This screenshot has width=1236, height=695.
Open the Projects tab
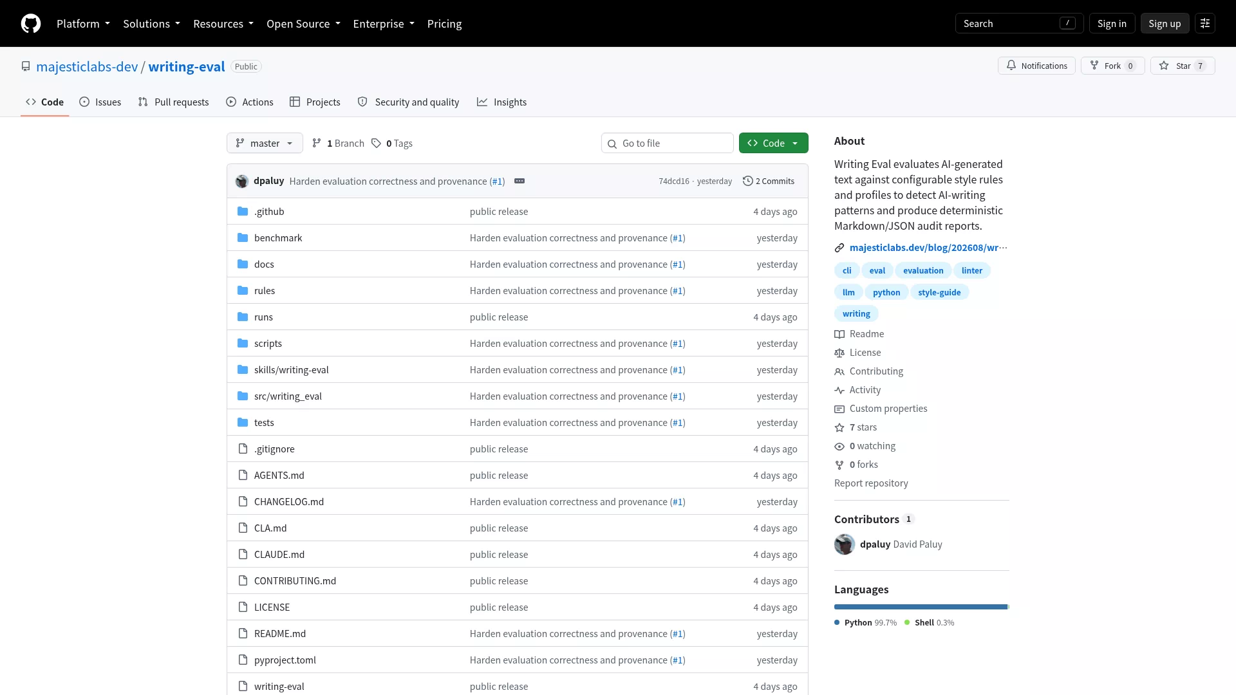coord(315,102)
